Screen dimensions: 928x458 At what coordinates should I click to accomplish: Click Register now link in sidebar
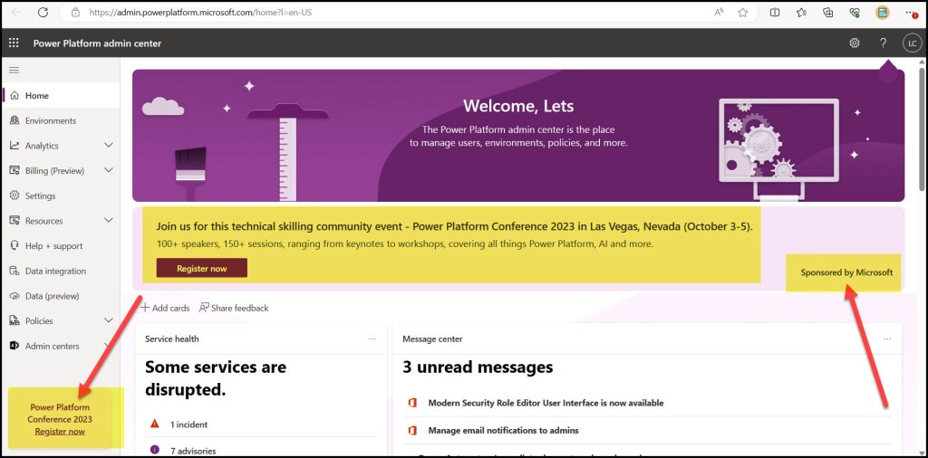click(60, 432)
